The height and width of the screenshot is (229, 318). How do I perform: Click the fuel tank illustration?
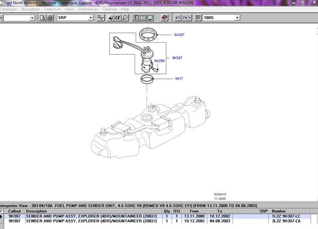pyautogui.click(x=150, y=127)
